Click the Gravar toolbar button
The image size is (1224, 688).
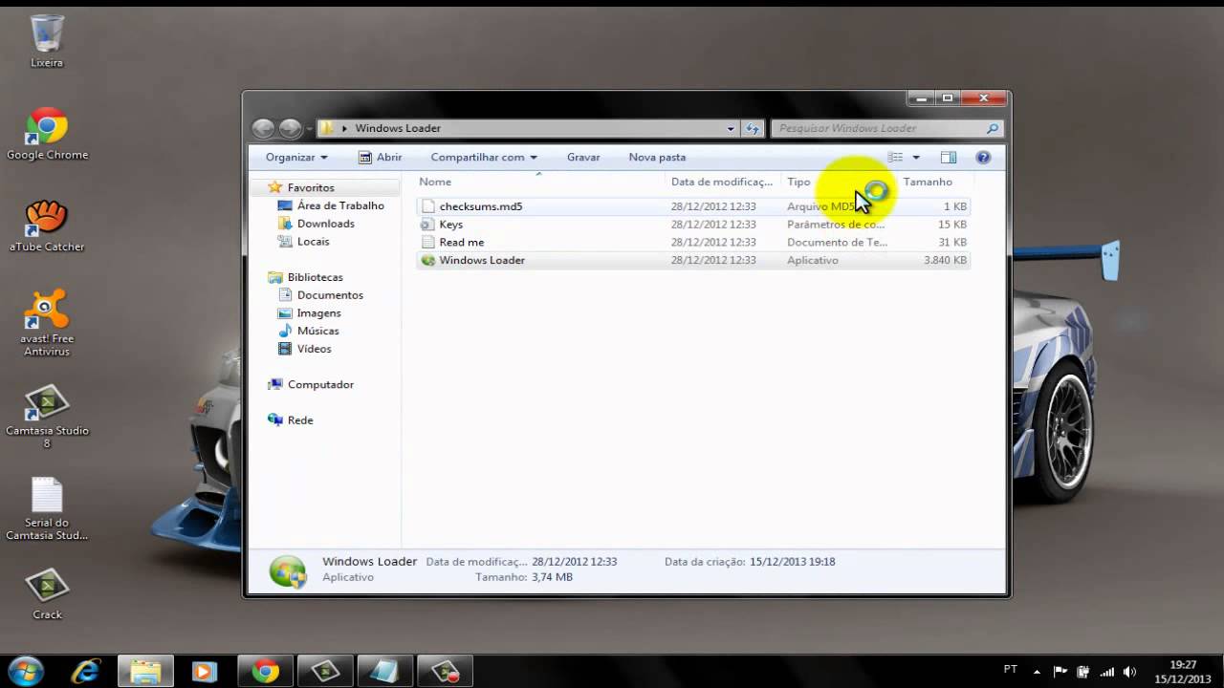[x=583, y=158]
